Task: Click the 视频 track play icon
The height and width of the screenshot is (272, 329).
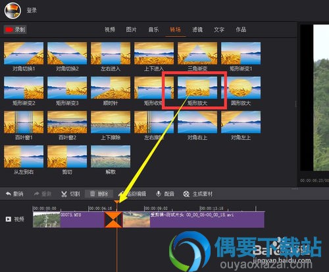Action: pyautogui.click(x=9, y=219)
